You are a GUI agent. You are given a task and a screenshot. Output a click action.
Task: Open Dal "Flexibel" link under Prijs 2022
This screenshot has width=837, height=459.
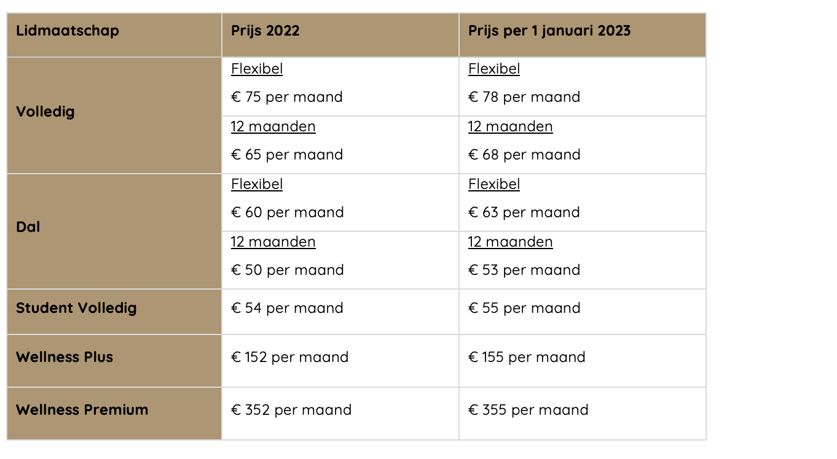click(x=257, y=184)
